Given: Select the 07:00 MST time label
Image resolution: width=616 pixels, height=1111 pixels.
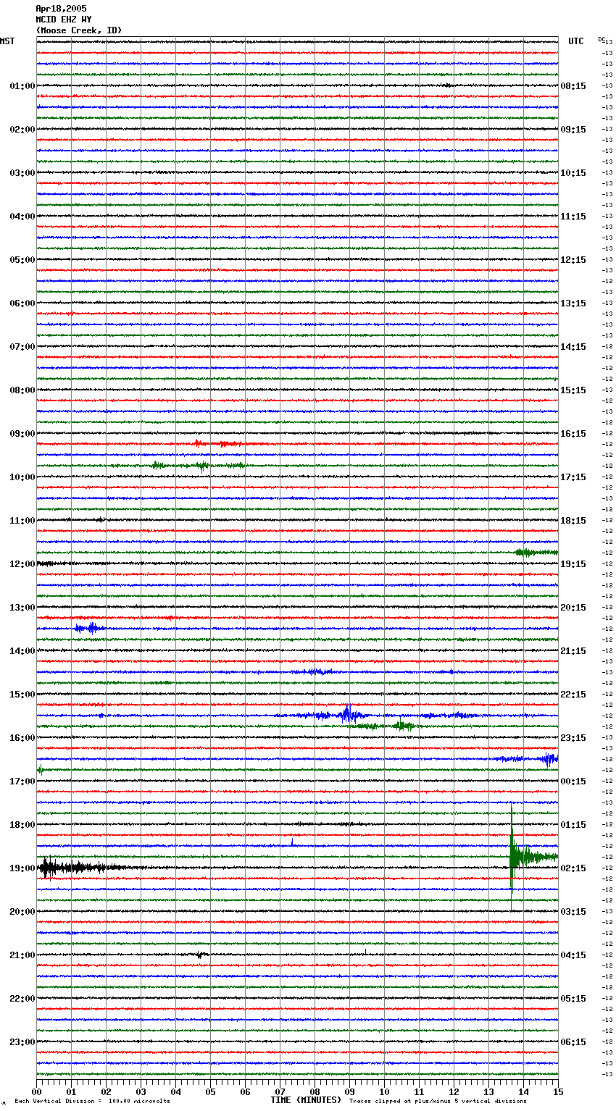Looking at the screenshot, I should tap(22, 347).
